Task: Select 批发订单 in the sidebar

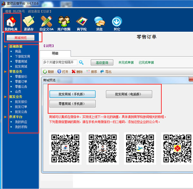Action: click(21, 107)
